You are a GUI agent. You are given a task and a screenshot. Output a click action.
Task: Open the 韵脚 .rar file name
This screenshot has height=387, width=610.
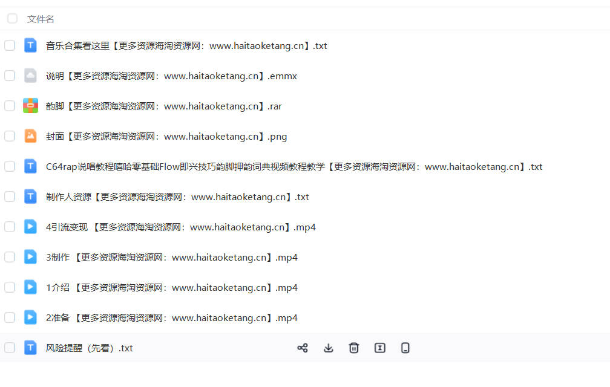[164, 106]
